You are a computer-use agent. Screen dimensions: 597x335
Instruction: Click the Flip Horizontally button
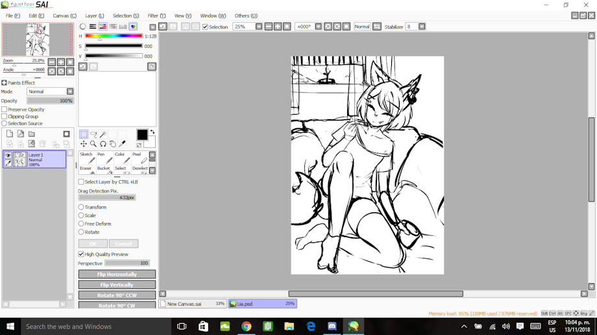[117, 274]
